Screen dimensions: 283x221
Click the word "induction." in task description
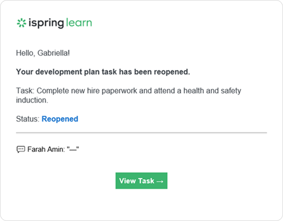tap(32, 100)
